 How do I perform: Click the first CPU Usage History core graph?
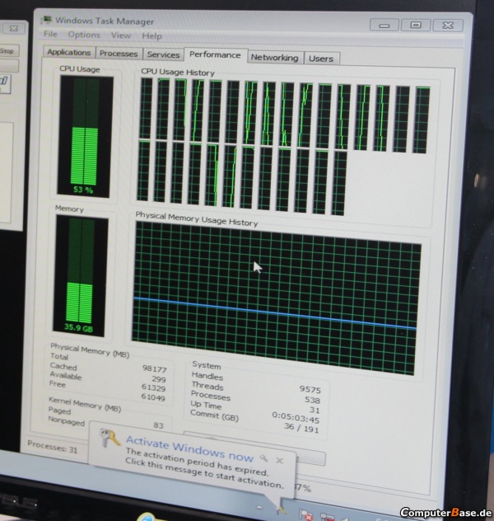pyautogui.click(x=146, y=108)
